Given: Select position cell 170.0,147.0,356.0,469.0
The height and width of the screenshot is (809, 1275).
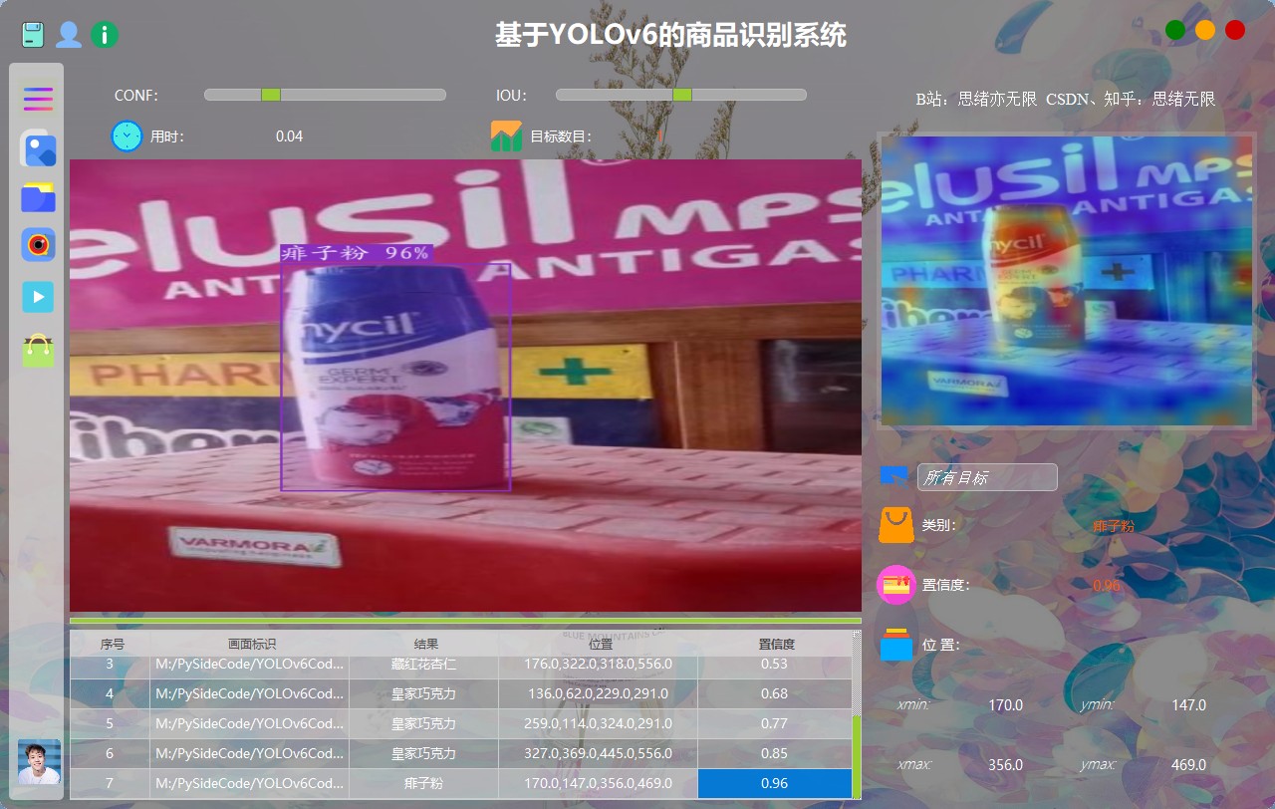Looking at the screenshot, I should click(599, 783).
